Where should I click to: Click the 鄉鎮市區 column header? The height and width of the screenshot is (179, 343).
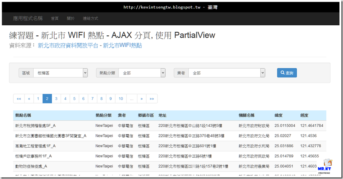point(146,116)
